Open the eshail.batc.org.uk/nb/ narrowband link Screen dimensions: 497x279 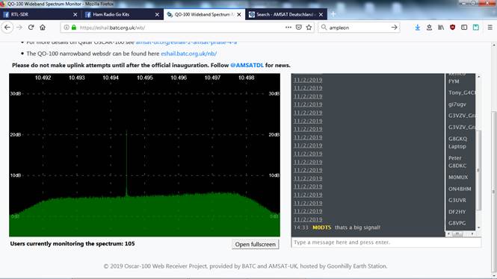(188, 54)
